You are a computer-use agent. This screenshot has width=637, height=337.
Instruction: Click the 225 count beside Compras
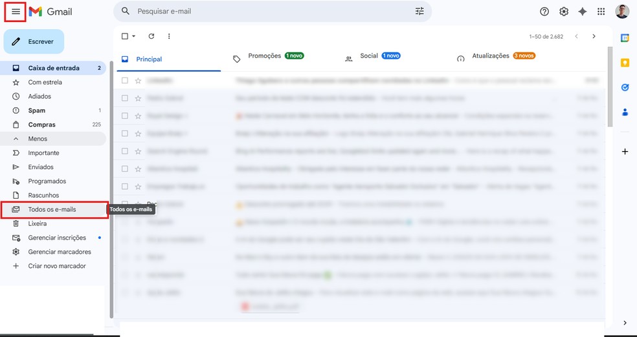coord(96,125)
